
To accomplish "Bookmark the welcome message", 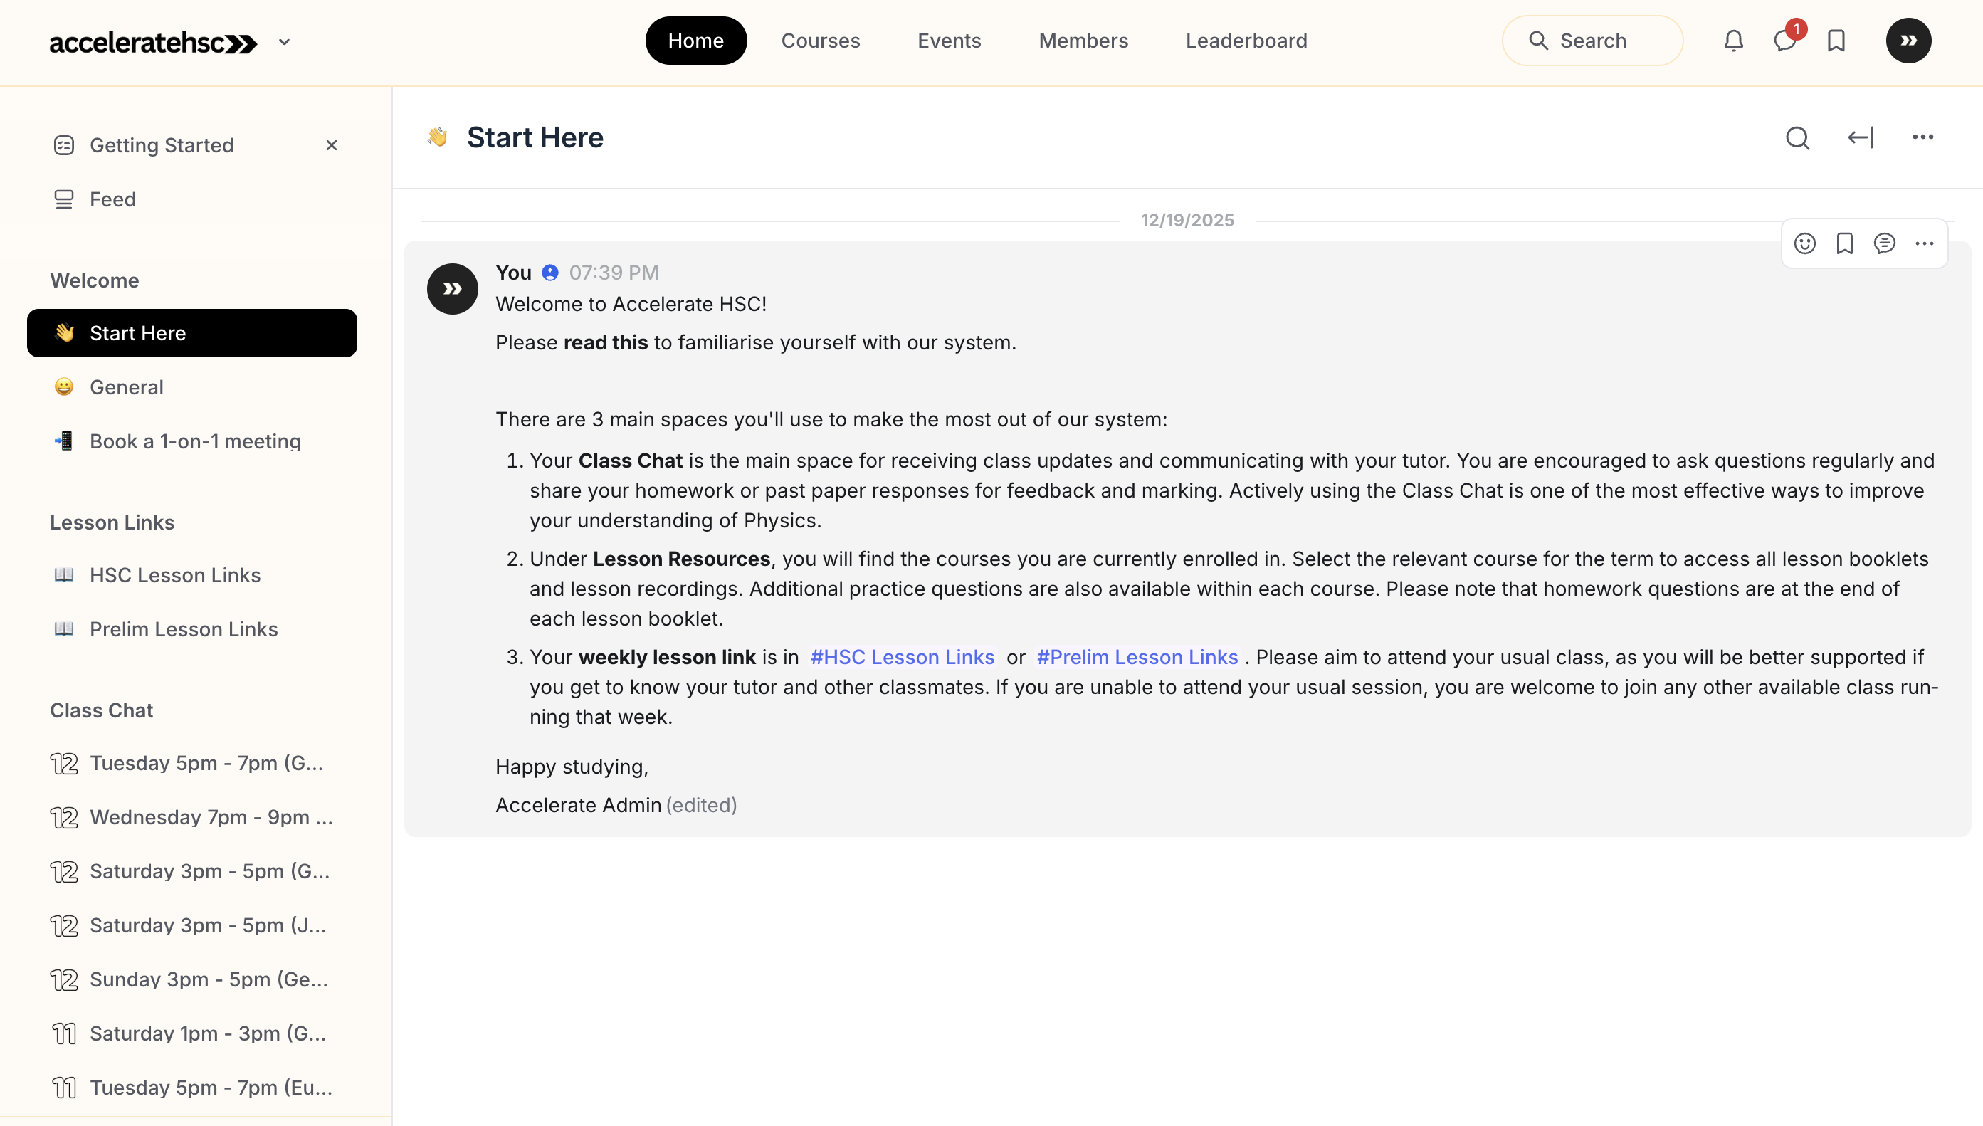I will click(1845, 243).
